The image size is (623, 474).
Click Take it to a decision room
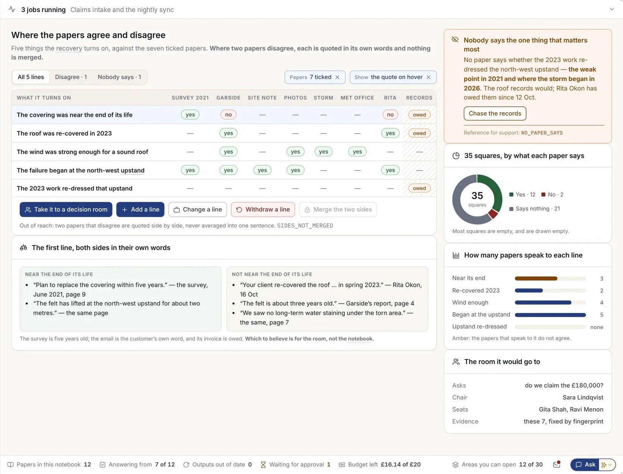pos(66,209)
